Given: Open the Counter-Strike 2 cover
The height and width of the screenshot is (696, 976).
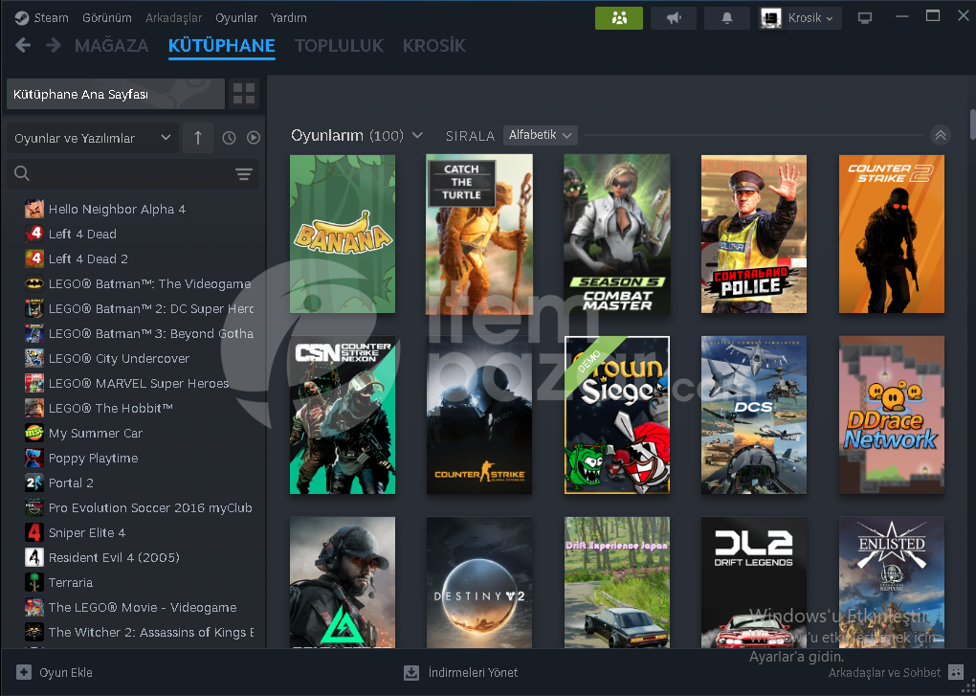Looking at the screenshot, I should click(x=892, y=235).
